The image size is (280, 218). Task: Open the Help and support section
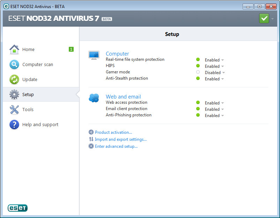coord(41,124)
